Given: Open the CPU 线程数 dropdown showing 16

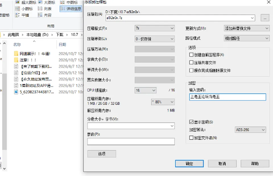Looking at the screenshot, I should click(x=145, y=90).
